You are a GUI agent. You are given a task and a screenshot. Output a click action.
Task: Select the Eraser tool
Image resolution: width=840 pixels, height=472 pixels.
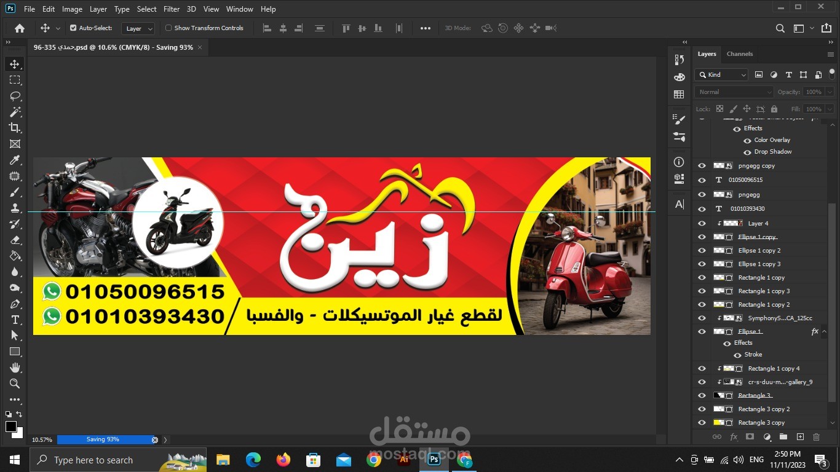point(15,240)
